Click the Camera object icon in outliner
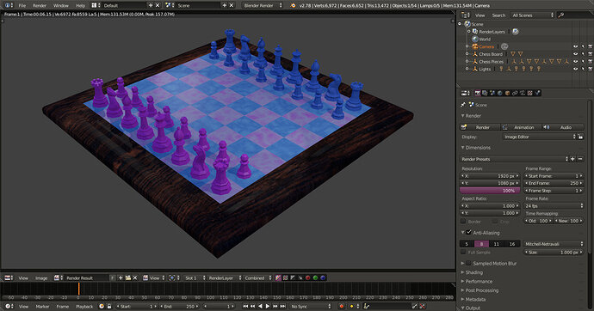 click(474, 46)
